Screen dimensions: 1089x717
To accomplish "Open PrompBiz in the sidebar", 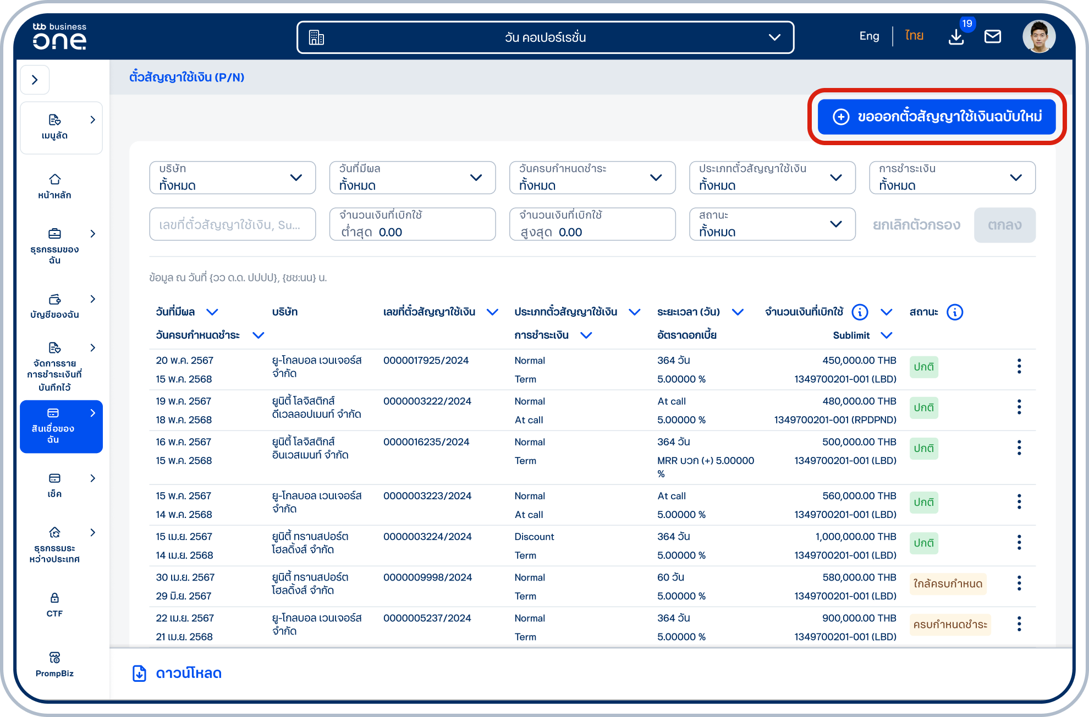I will (x=54, y=665).
